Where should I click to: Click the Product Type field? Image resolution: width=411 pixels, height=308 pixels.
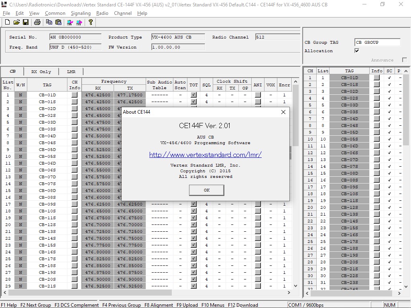(178, 37)
